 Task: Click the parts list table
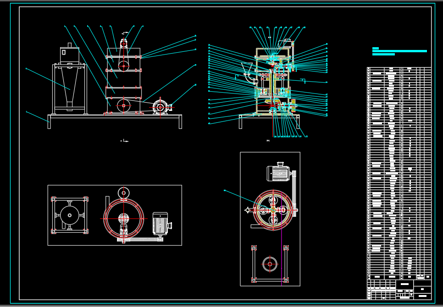point(399,173)
